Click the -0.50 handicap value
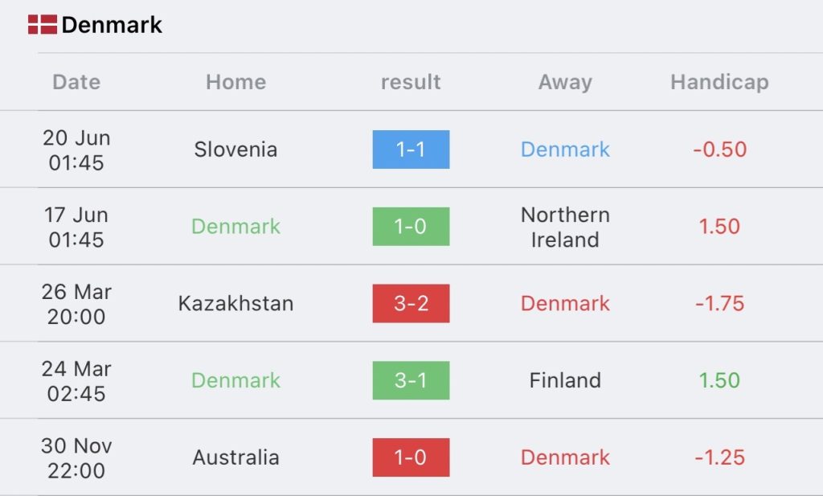The height and width of the screenshot is (496, 823). tap(719, 150)
